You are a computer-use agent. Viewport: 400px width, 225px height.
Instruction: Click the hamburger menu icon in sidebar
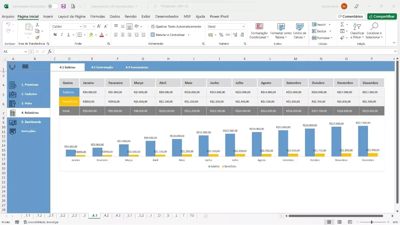[25, 66]
